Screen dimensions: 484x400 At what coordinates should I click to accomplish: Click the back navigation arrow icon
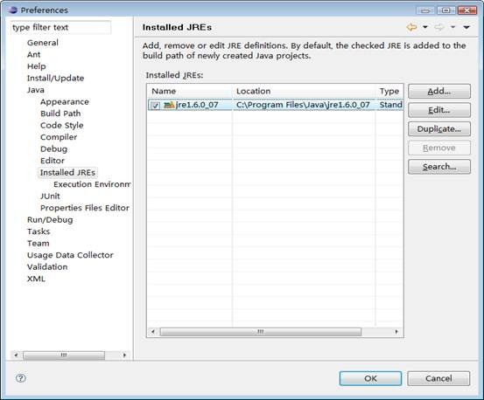coord(411,27)
